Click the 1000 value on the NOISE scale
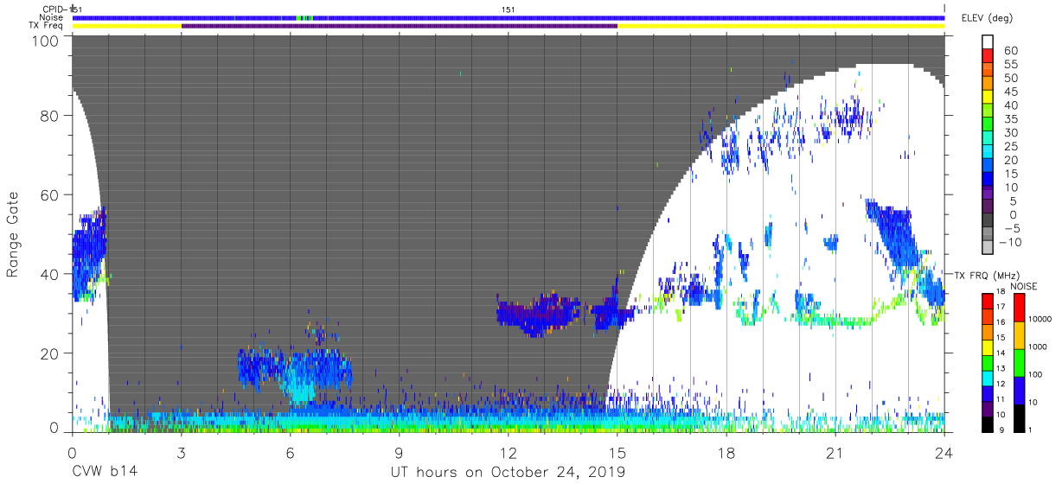Viewport: 1062px width, 490px height. coord(1038,347)
